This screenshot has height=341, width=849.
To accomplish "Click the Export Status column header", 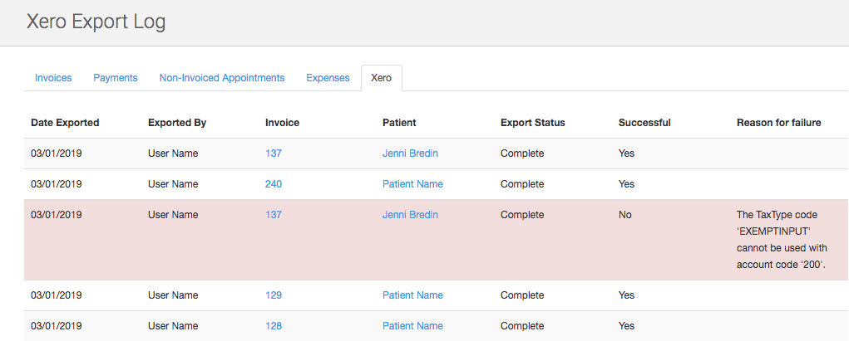I will point(532,123).
